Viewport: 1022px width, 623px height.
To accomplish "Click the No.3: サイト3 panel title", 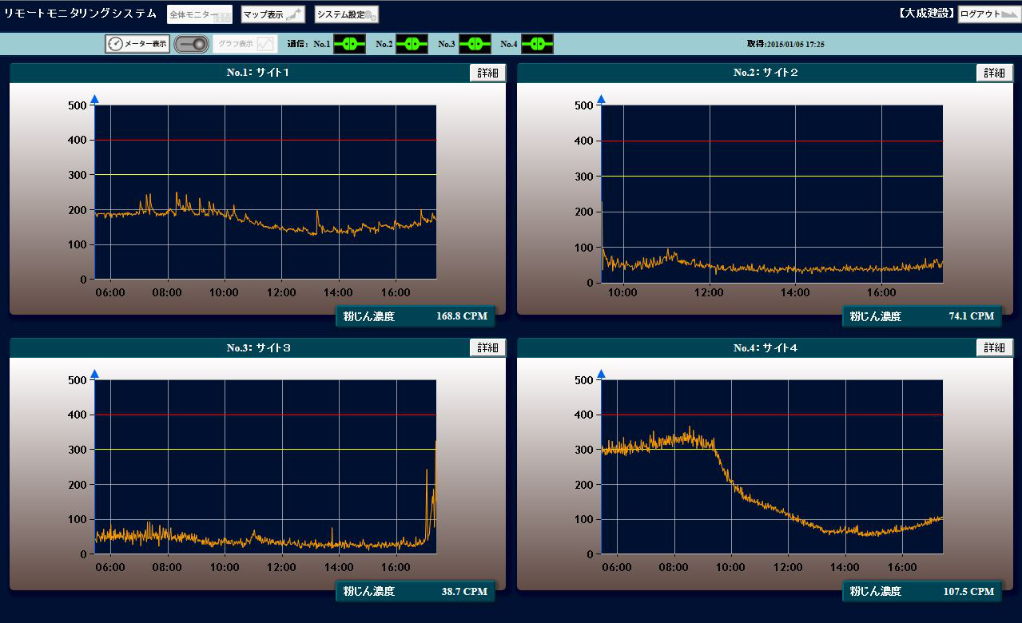I will point(258,347).
